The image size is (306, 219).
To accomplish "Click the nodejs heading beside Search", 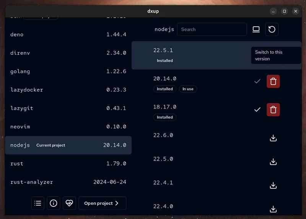I will pyautogui.click(x=164, y=29).
